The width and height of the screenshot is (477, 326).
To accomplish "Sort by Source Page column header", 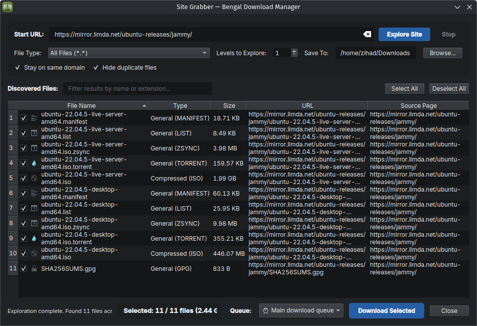I will (x=418, y=105).
